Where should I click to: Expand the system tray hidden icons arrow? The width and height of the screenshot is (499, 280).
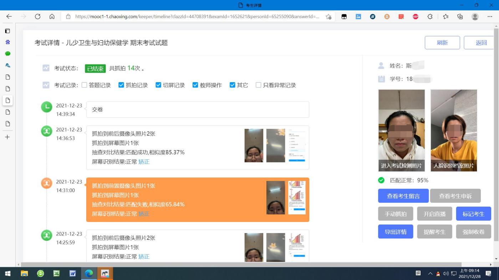tap(430, 274)
